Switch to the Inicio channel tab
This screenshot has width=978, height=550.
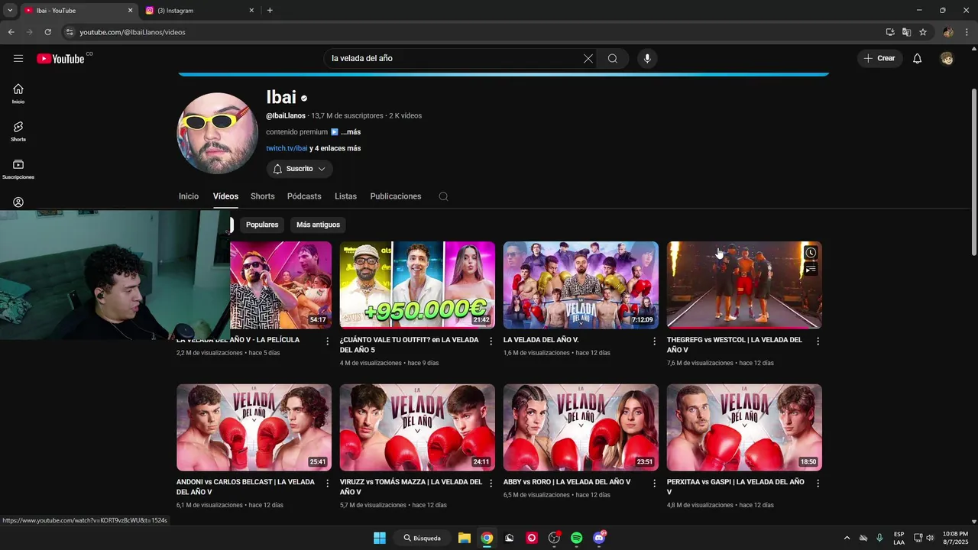click(x=189, y=196)
